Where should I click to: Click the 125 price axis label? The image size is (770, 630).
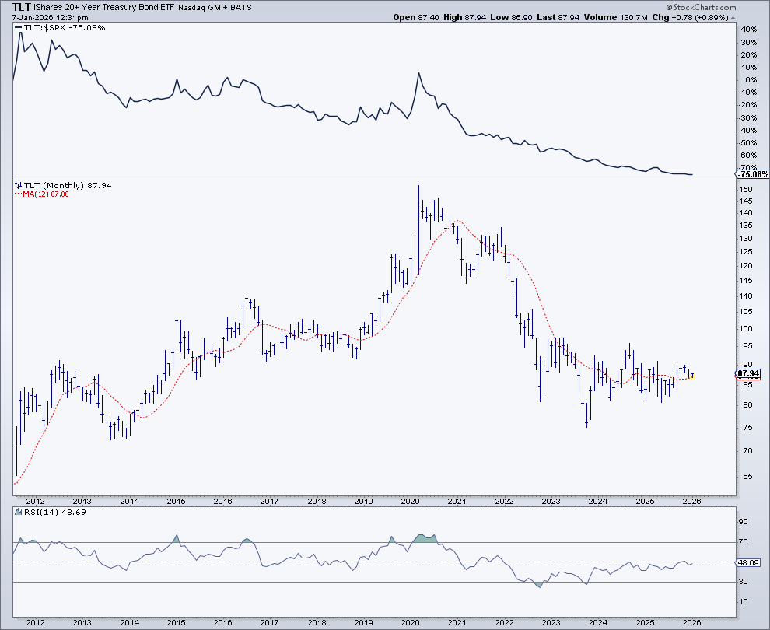click(x=745, y=252)
